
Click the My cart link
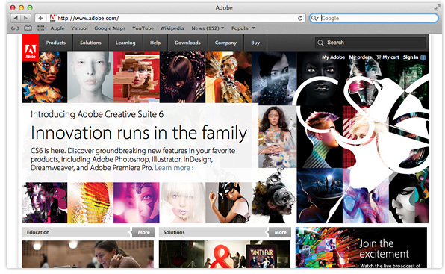tap(390, 57)
